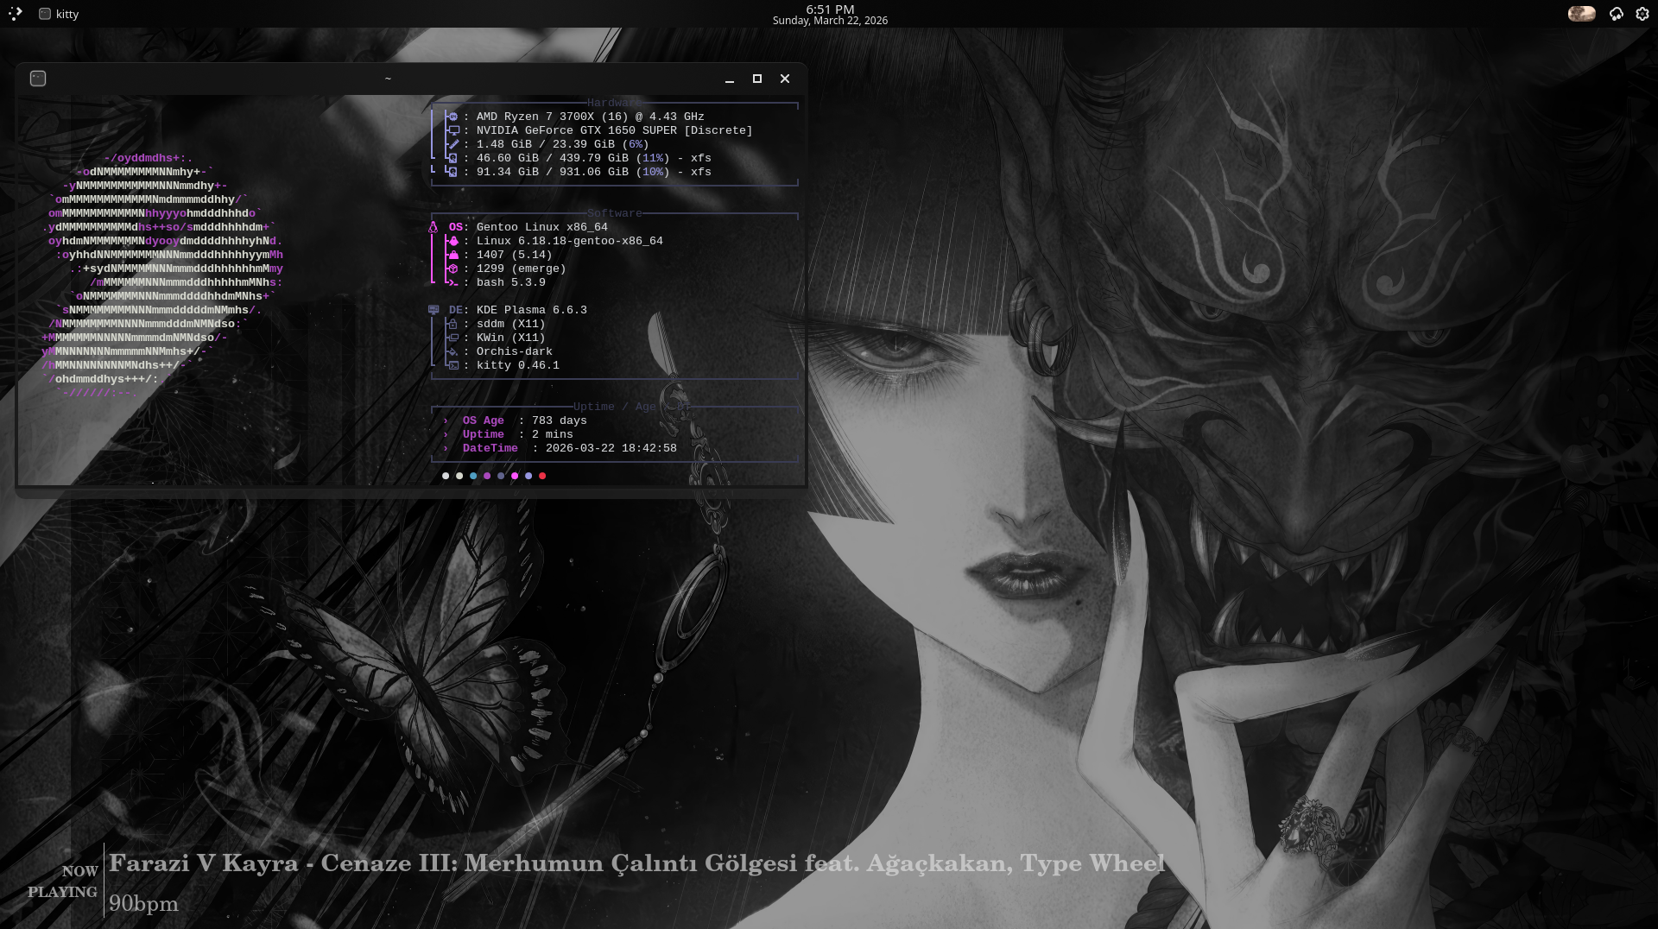Click the text 'KDE Plasma 6.6.3'
The width and height of the screenshot is (1658, 929).
point(532,310)
